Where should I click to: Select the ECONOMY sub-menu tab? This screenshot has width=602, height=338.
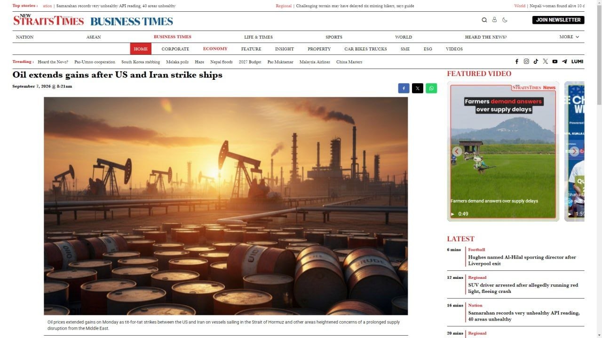click(x=215, y=49)
